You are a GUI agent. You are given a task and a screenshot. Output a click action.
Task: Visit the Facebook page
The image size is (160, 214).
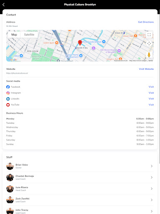pyautogui.click(x=151, y=87)
